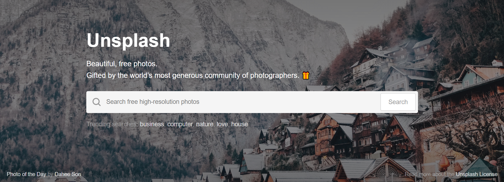Open the computer trending search
The height and width of the screenshot is (182, 504).
point(180,124)
